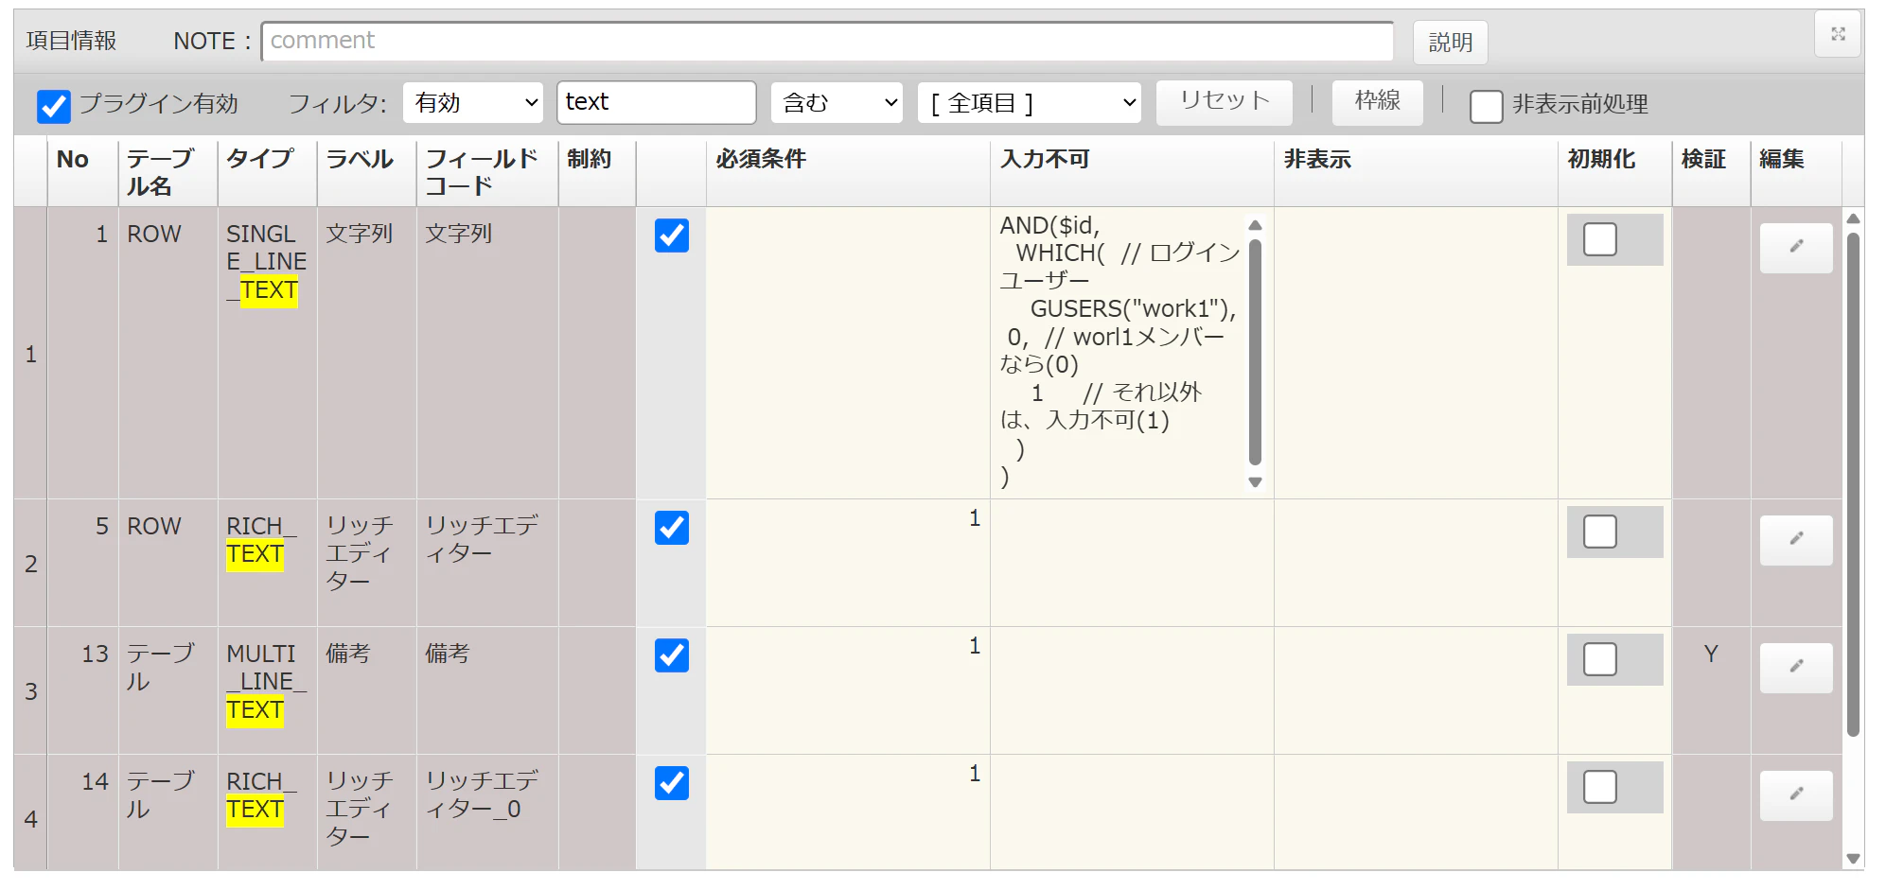This screenshot has width=1886, height=890.
Task: Click the 必須条件 value 1 in row No 14
Action: (x=974, y=774)
